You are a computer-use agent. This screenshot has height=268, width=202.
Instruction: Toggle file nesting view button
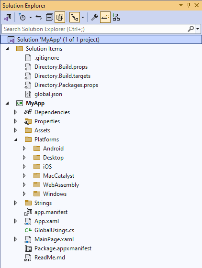pos(75,17)
